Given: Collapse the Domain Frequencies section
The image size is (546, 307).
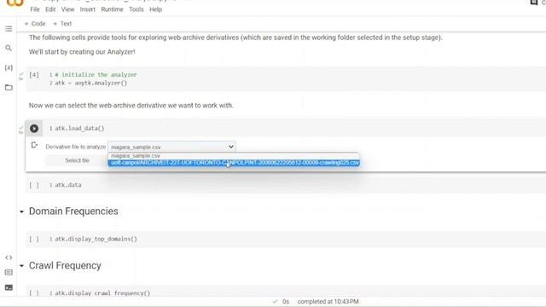Looking at the screenshot, I should tap(21, 211).
